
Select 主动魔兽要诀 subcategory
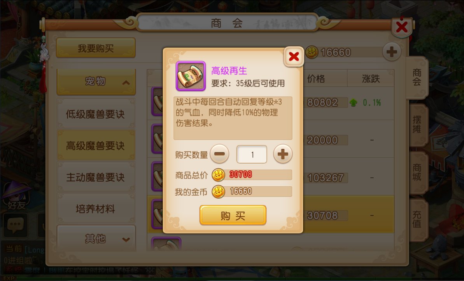tap(96, 177)
